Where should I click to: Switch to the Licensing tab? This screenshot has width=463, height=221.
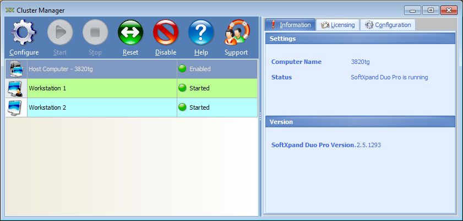[x=338, y=25]
